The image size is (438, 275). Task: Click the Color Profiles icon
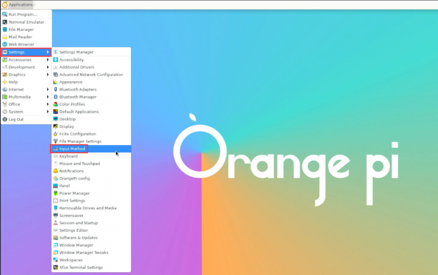click(x=55, y=104)
